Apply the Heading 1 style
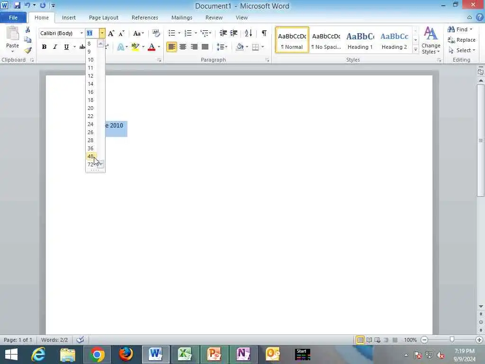485x364 pixels. tap(360, 40)
